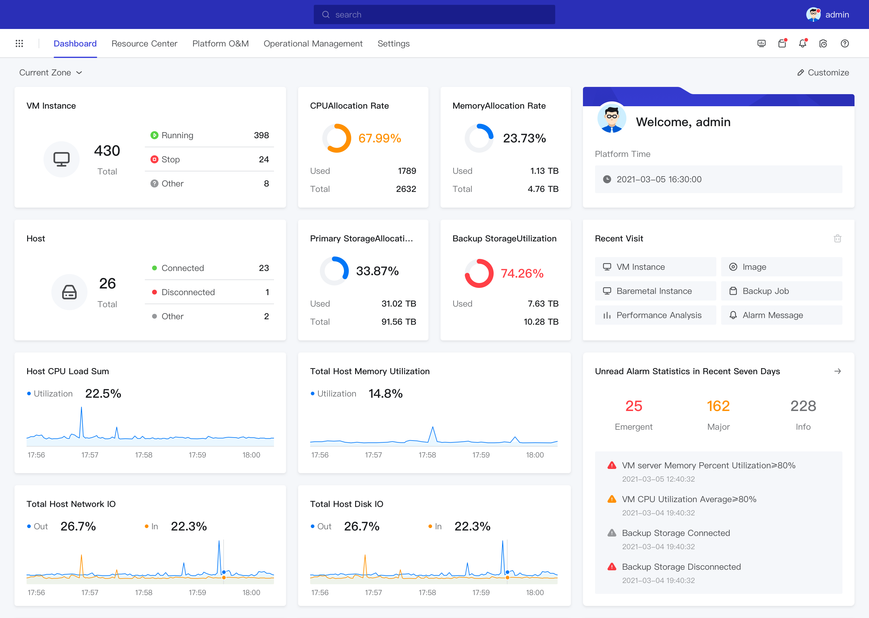Open the Platform O&M tab
869x618 pixels.
[x=220, y=43]
